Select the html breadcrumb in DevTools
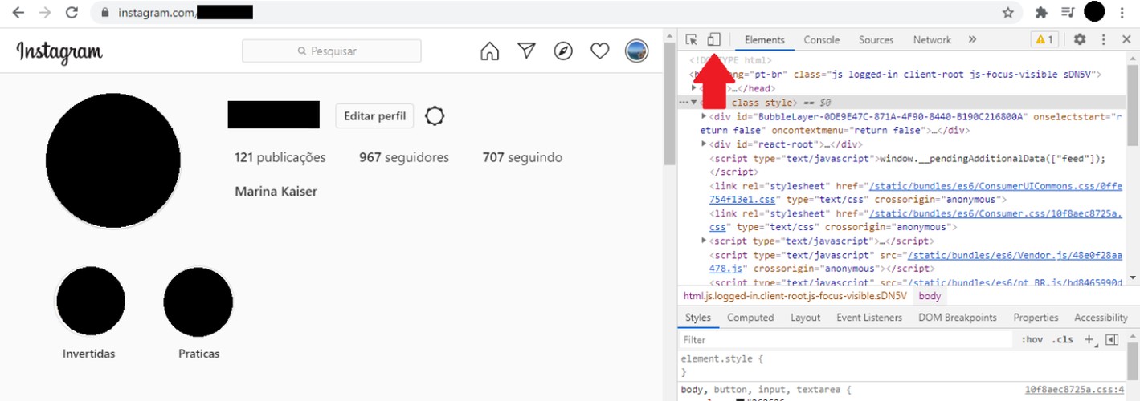The image size is (1140, 401). coord(795,296)
